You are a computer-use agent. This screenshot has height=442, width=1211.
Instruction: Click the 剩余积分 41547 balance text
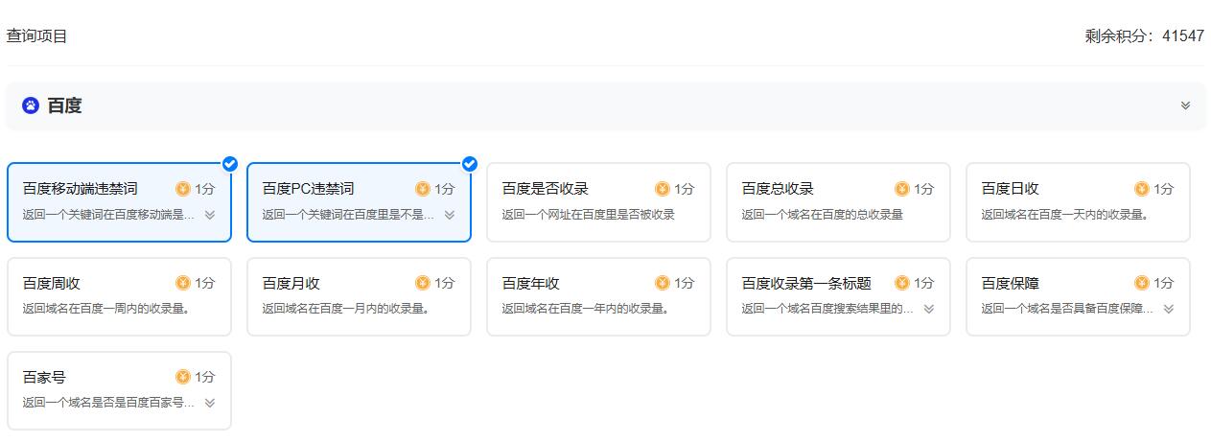1145,36
